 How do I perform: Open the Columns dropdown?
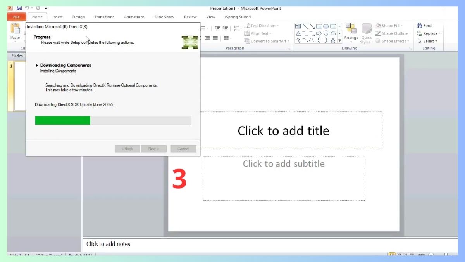[x=228, y=38]
